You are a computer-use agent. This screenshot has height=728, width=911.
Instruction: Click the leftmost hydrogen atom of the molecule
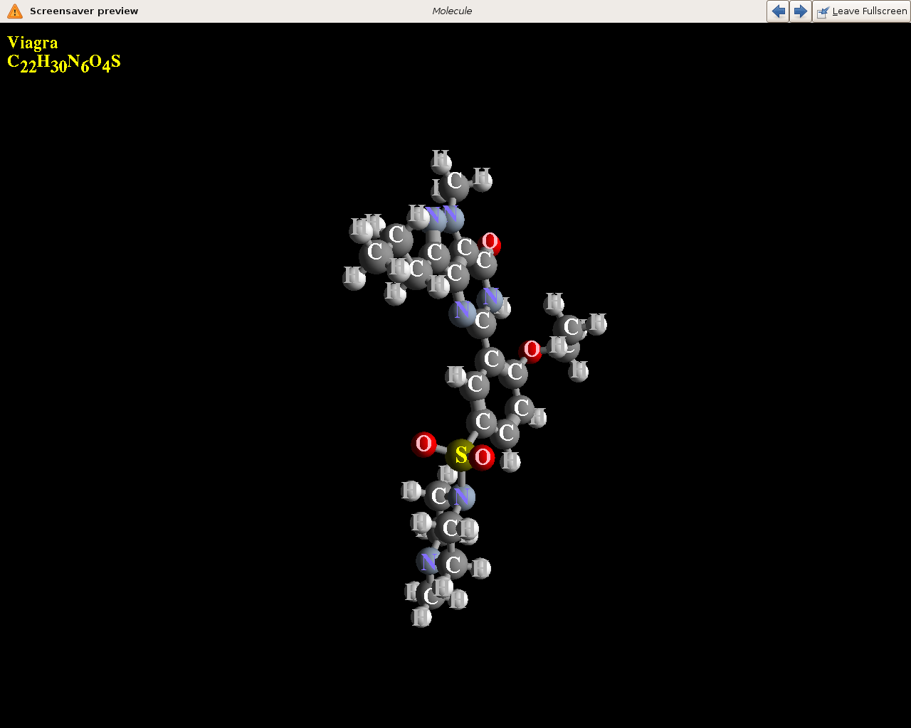(354, 277)
